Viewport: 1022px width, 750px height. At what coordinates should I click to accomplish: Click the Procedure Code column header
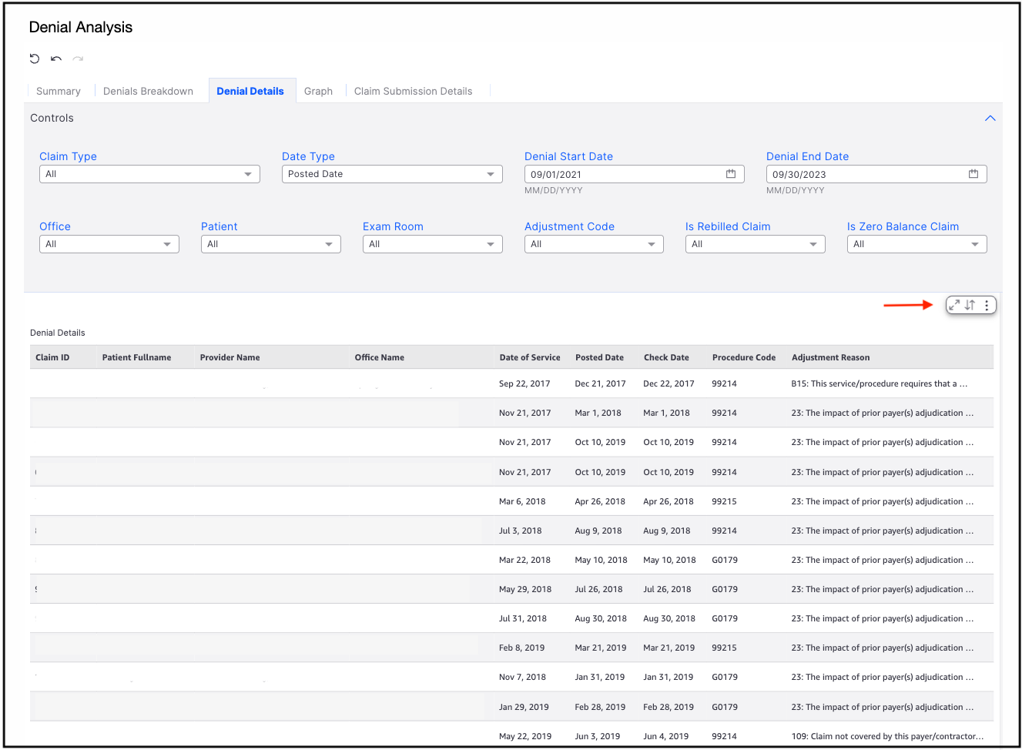744,357
